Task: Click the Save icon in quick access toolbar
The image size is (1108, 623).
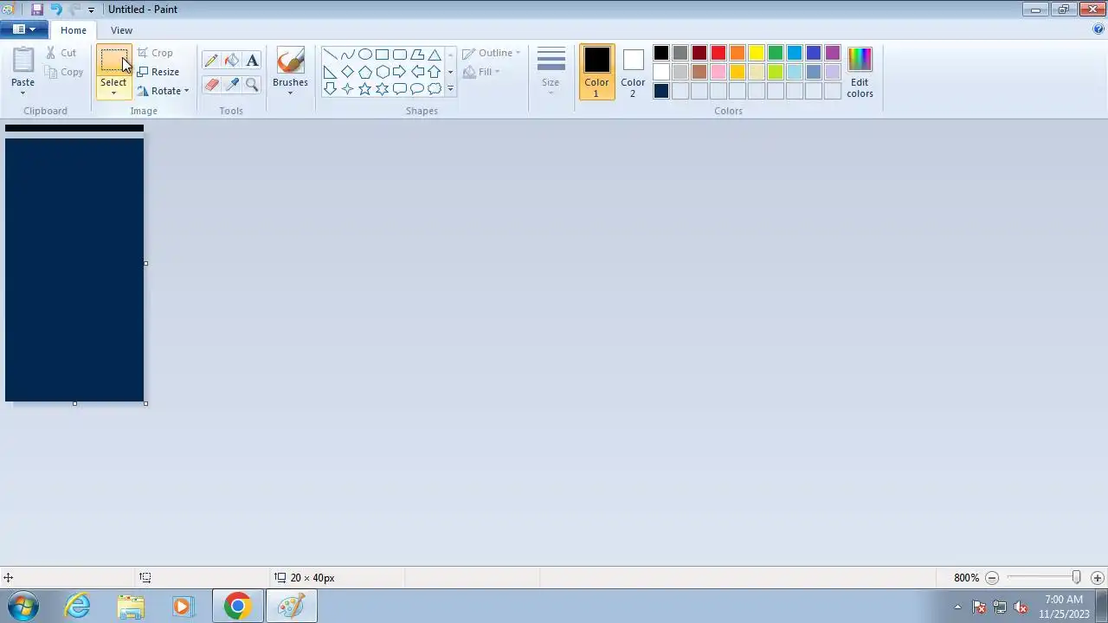Action: 37,10
